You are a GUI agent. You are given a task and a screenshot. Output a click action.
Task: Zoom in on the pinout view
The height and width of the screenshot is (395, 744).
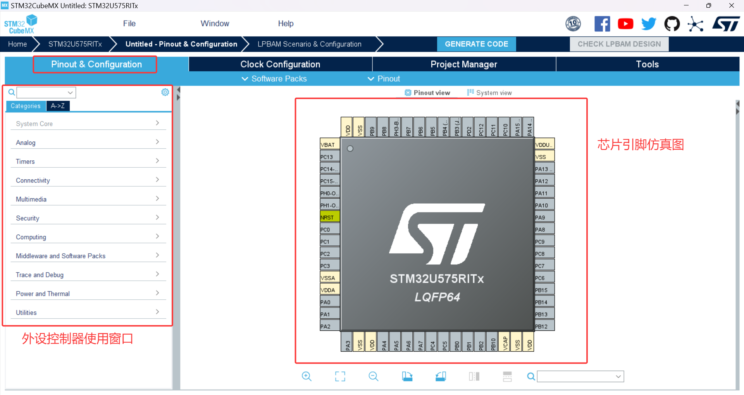pos(307,376)
